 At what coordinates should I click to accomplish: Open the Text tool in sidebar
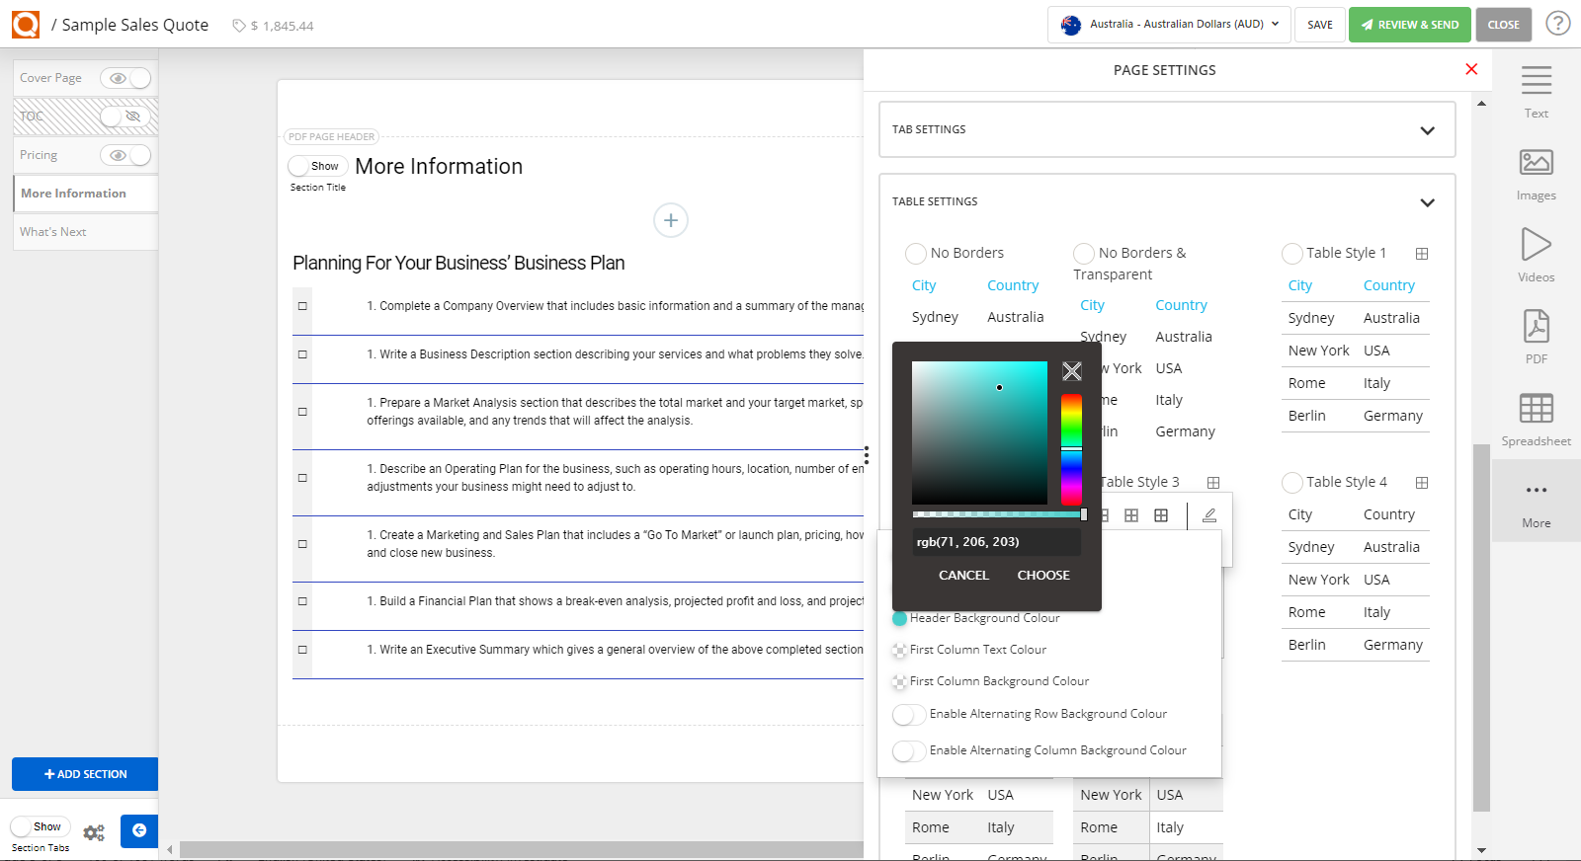point(1536,81)
